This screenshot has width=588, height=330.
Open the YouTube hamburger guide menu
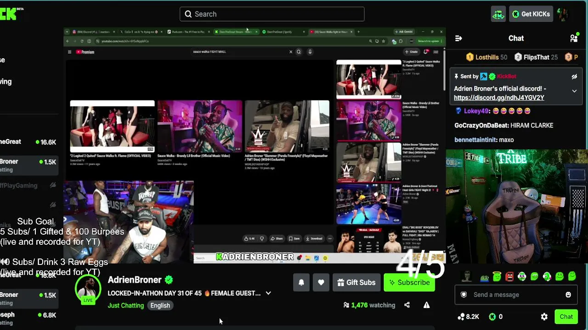69,52
